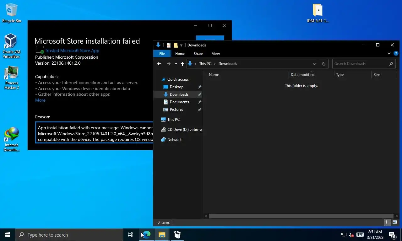Open Microsoft Edge from the taskbar

pyautogui.click(x=146, y=235)
